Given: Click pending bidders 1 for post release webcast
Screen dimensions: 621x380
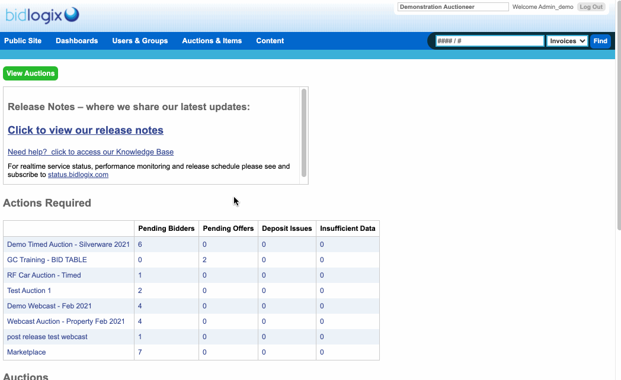Looking at the screenshot, I should 140,337.
